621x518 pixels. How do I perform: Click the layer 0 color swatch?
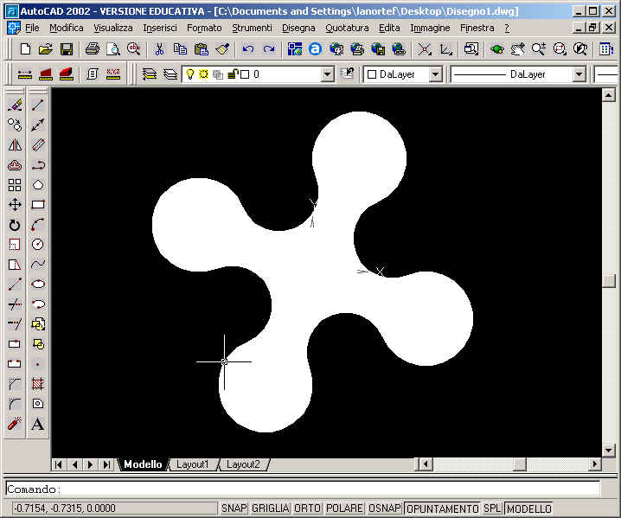[x=245, y=74]
